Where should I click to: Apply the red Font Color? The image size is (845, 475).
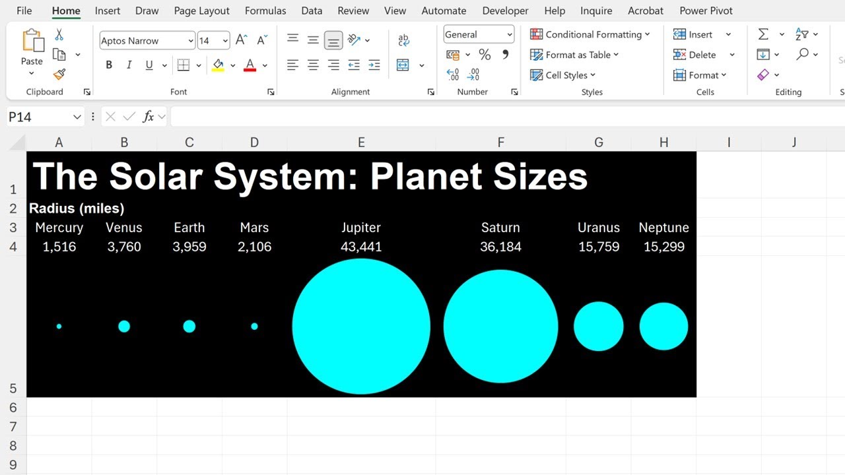(250, 65)
